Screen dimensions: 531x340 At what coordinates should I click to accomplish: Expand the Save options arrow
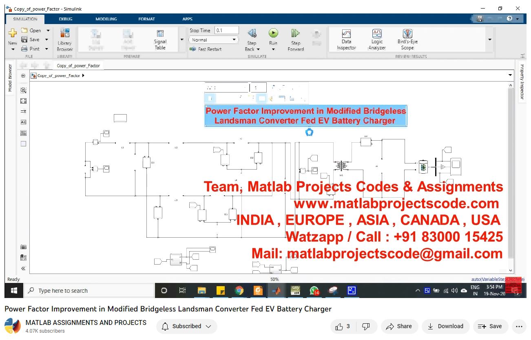pyautogui.click(x=47, y=40)
